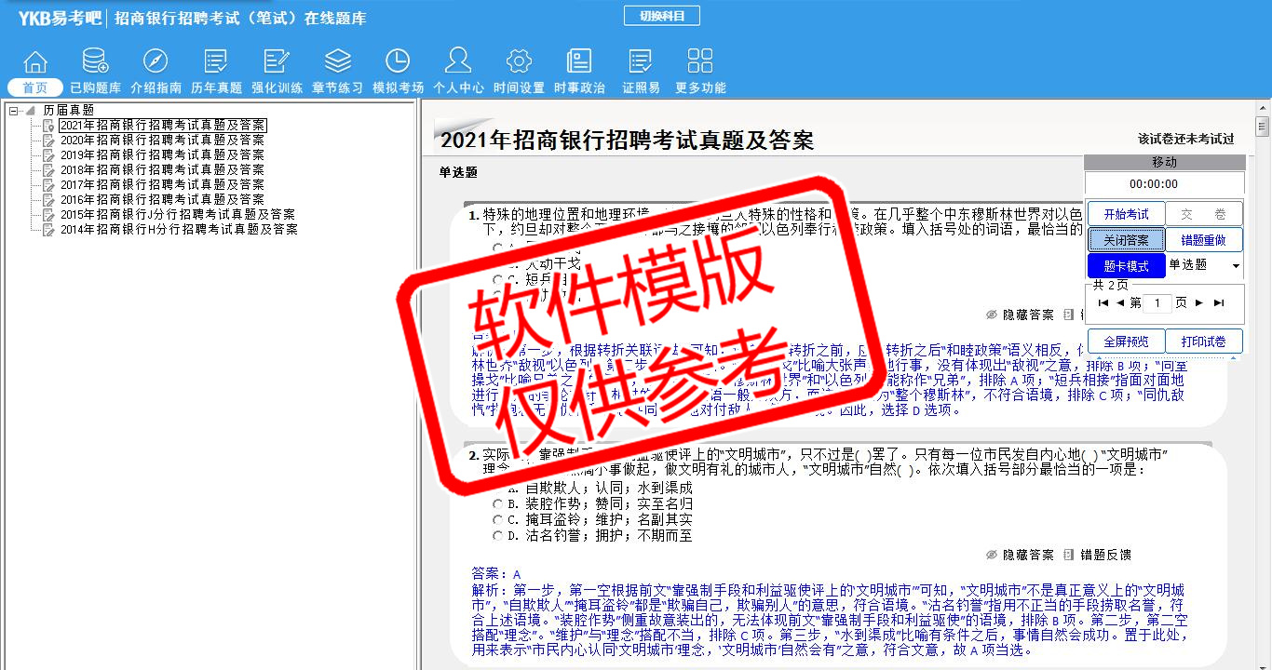The height and width of the screenshot is (670, 1272).
Task: Open 强化训练 intensive training icon
Action: click(277, 62)
